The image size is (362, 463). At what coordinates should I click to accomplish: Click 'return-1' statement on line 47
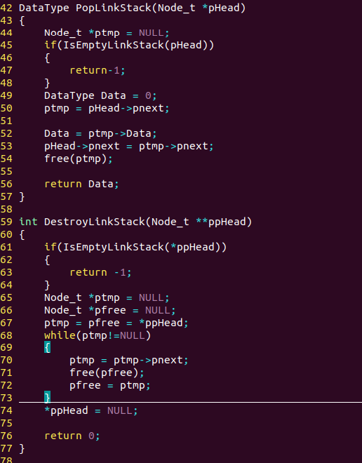(98, 71)
